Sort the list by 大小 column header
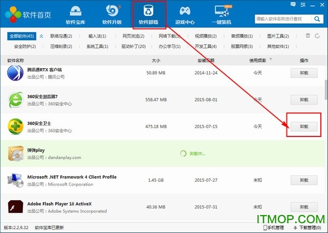This screenshot has height=233, width=328. coord(156,60)
